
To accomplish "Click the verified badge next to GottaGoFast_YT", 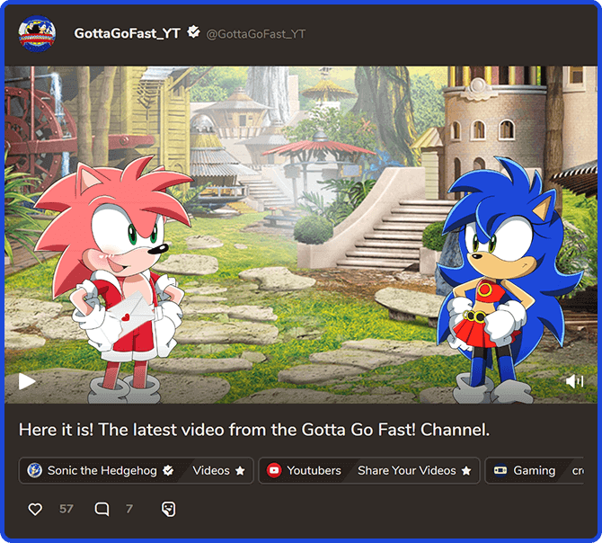I will [x=193, y=32].
